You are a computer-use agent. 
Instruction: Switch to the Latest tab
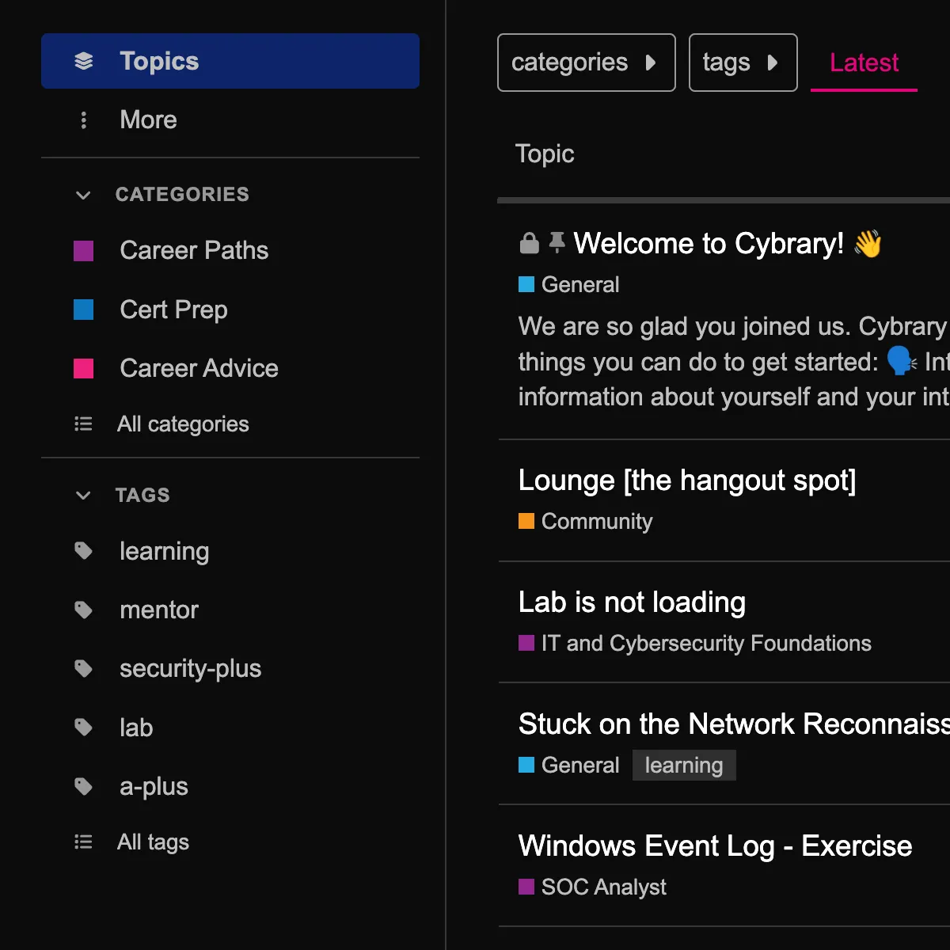(x=864, y=63)
